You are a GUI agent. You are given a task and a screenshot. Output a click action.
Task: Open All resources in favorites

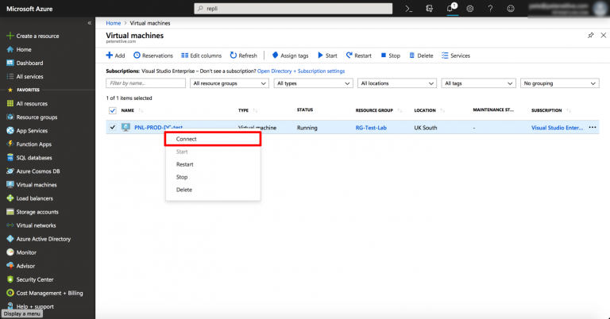(27, 104)
